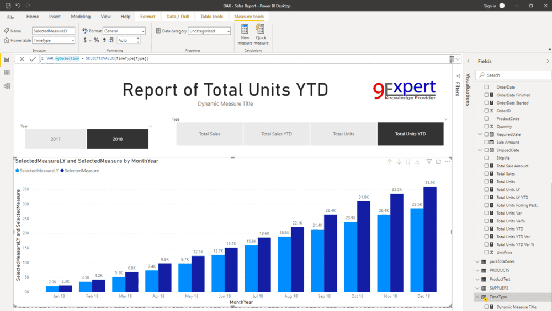552x311 pixels.
Task: Check the OrderID field
Action: click(486, 111)
